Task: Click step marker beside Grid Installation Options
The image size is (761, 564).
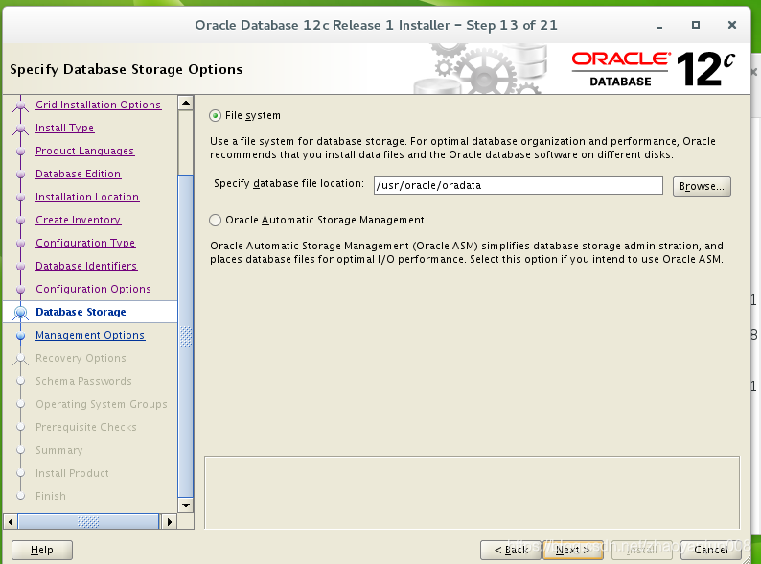Action: pos(20,105)
